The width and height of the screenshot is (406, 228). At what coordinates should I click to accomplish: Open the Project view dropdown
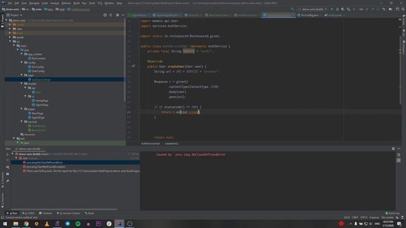coord(15,15)
